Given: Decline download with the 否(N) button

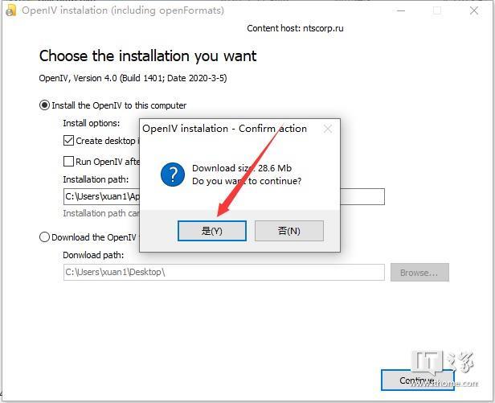Looking at the screenshot, I should pos(288,231).
